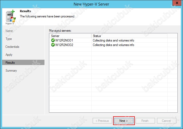This screenshot has width=183, height=129.
Task: Click the 'Results' heading text
Action: [25, 11]
